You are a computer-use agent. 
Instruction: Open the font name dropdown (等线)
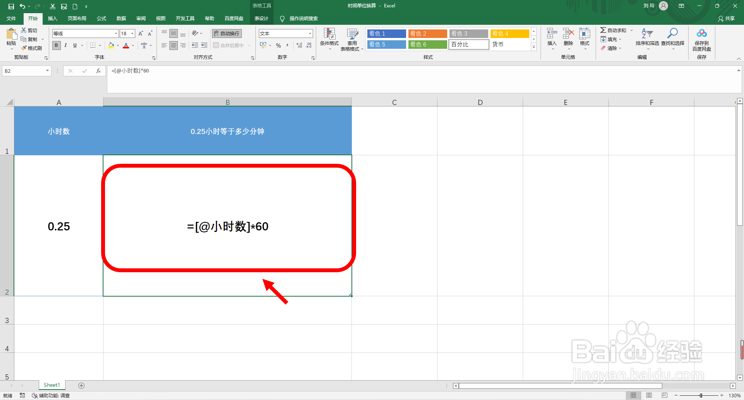point(116,34)
